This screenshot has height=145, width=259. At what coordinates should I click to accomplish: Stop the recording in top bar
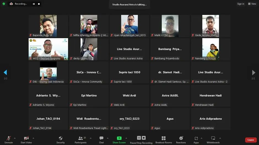[39, 4]
